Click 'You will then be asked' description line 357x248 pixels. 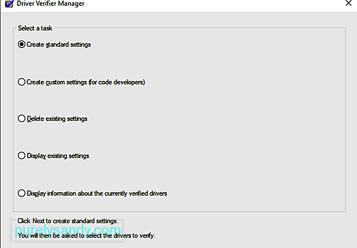(x=86, y=236)
